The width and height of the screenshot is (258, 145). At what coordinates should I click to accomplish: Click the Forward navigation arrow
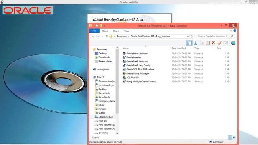point(98,37)
